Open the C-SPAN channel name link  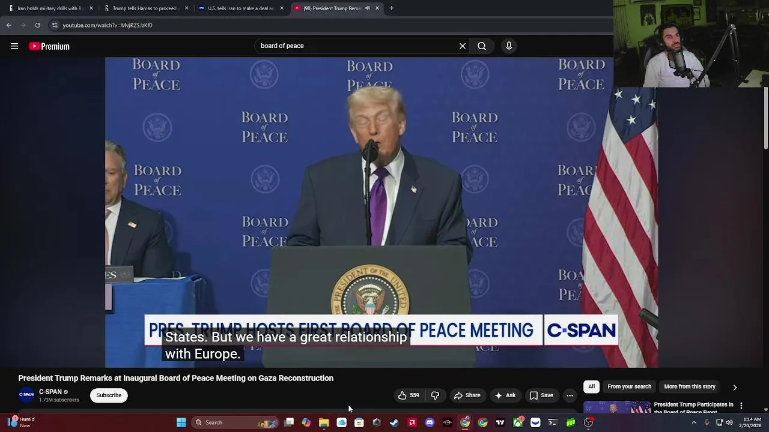[50, 392]
